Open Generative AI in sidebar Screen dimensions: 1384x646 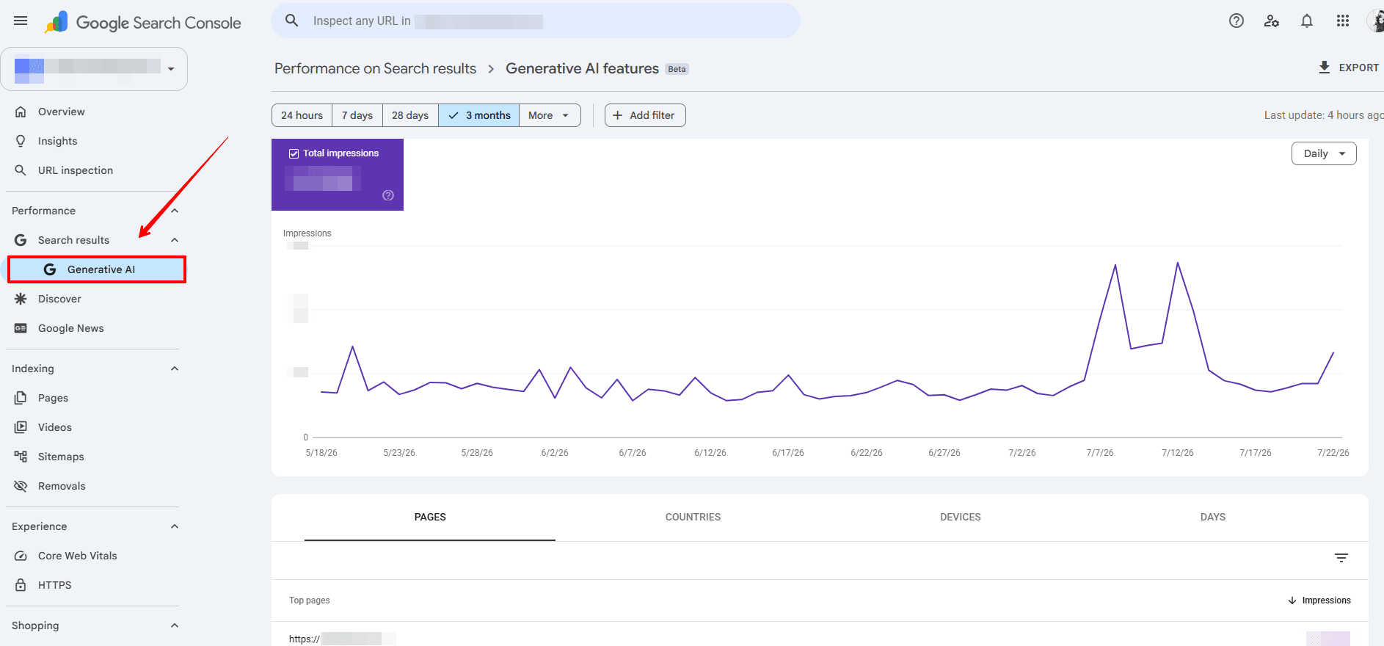tap(97, 269)
